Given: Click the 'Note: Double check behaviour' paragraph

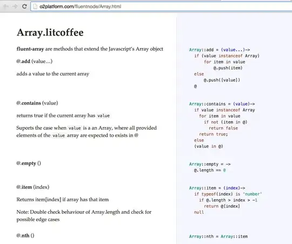Looking at the screenshot, I should (84, 215).
